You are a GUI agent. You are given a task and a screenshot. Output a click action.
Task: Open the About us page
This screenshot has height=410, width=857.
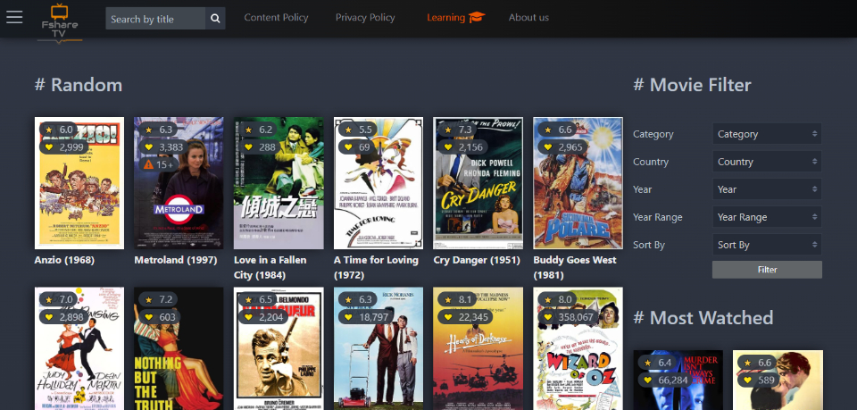pos(528,18)
